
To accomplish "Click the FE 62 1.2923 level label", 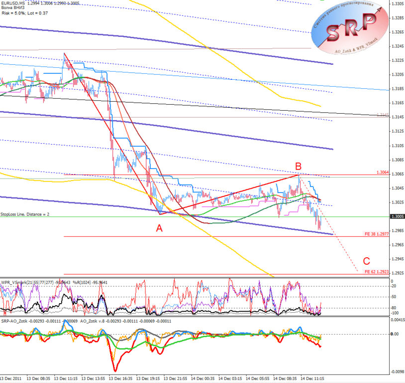I will click(377, 272).
